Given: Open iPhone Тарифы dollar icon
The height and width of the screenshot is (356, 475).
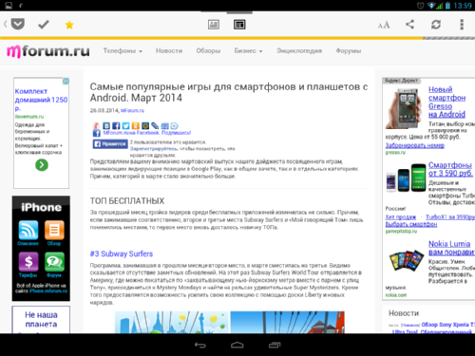Looking at the screenshot, I should [x=28, y=262].
